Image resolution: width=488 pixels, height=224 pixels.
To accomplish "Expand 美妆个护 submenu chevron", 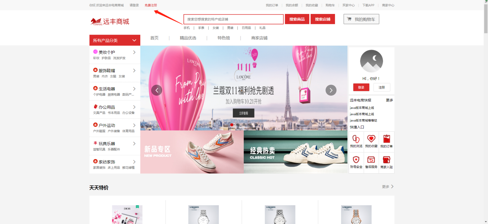I will [134, 52].
